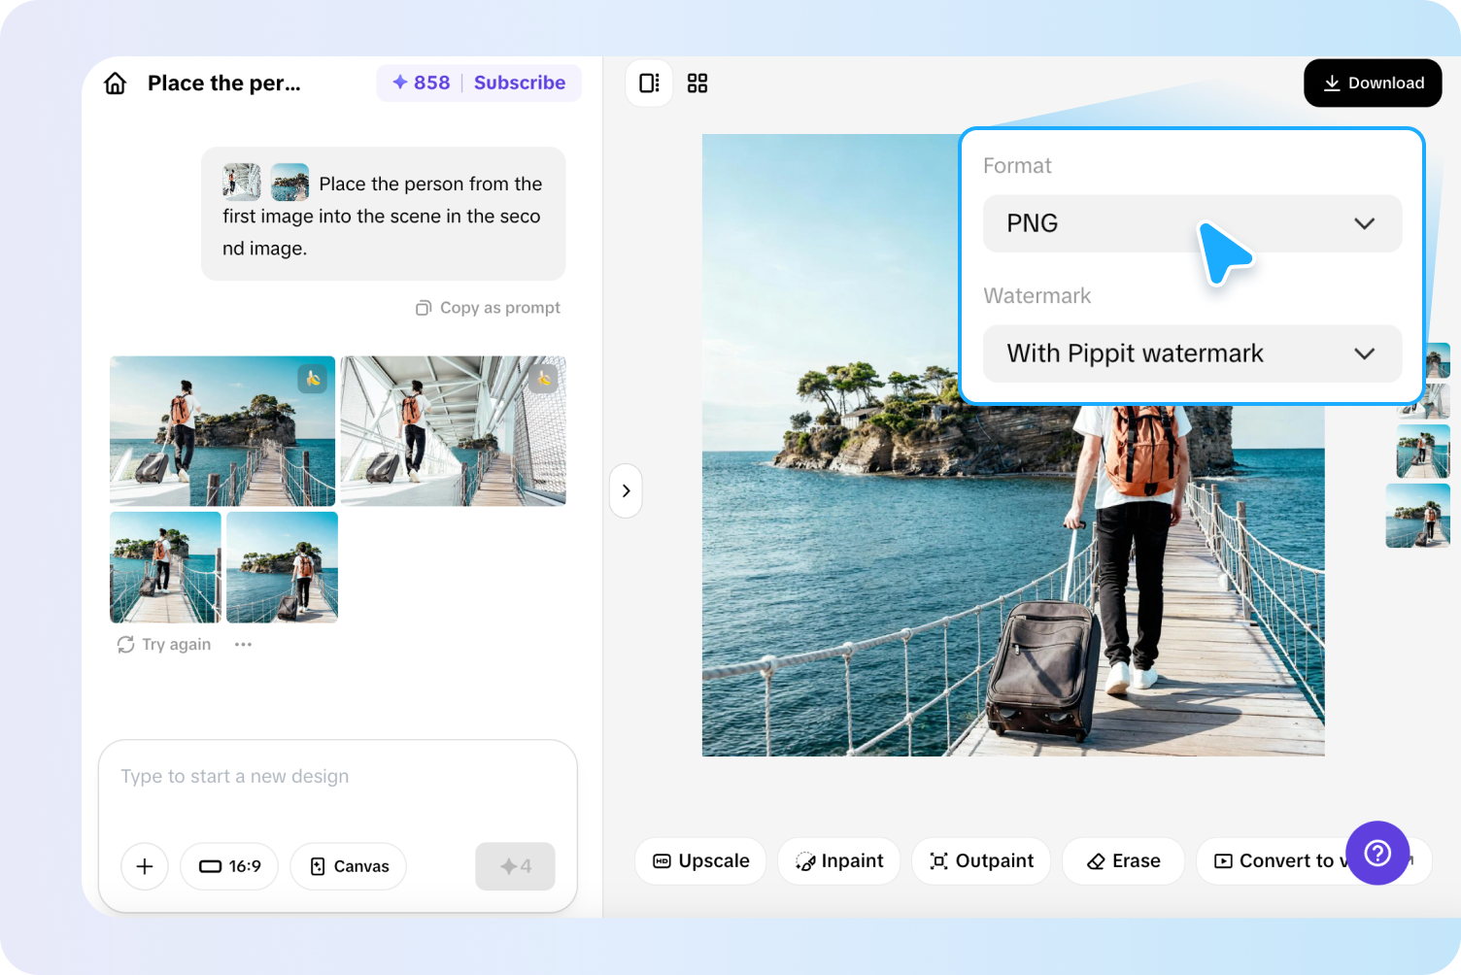Open the Inpaint tool

tap(838, 860)
